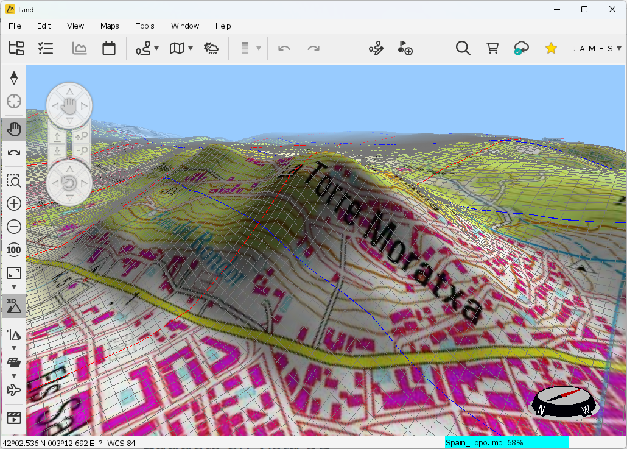
Task: Expand arrow under sidebar layers icon
Action: point(14,376)
